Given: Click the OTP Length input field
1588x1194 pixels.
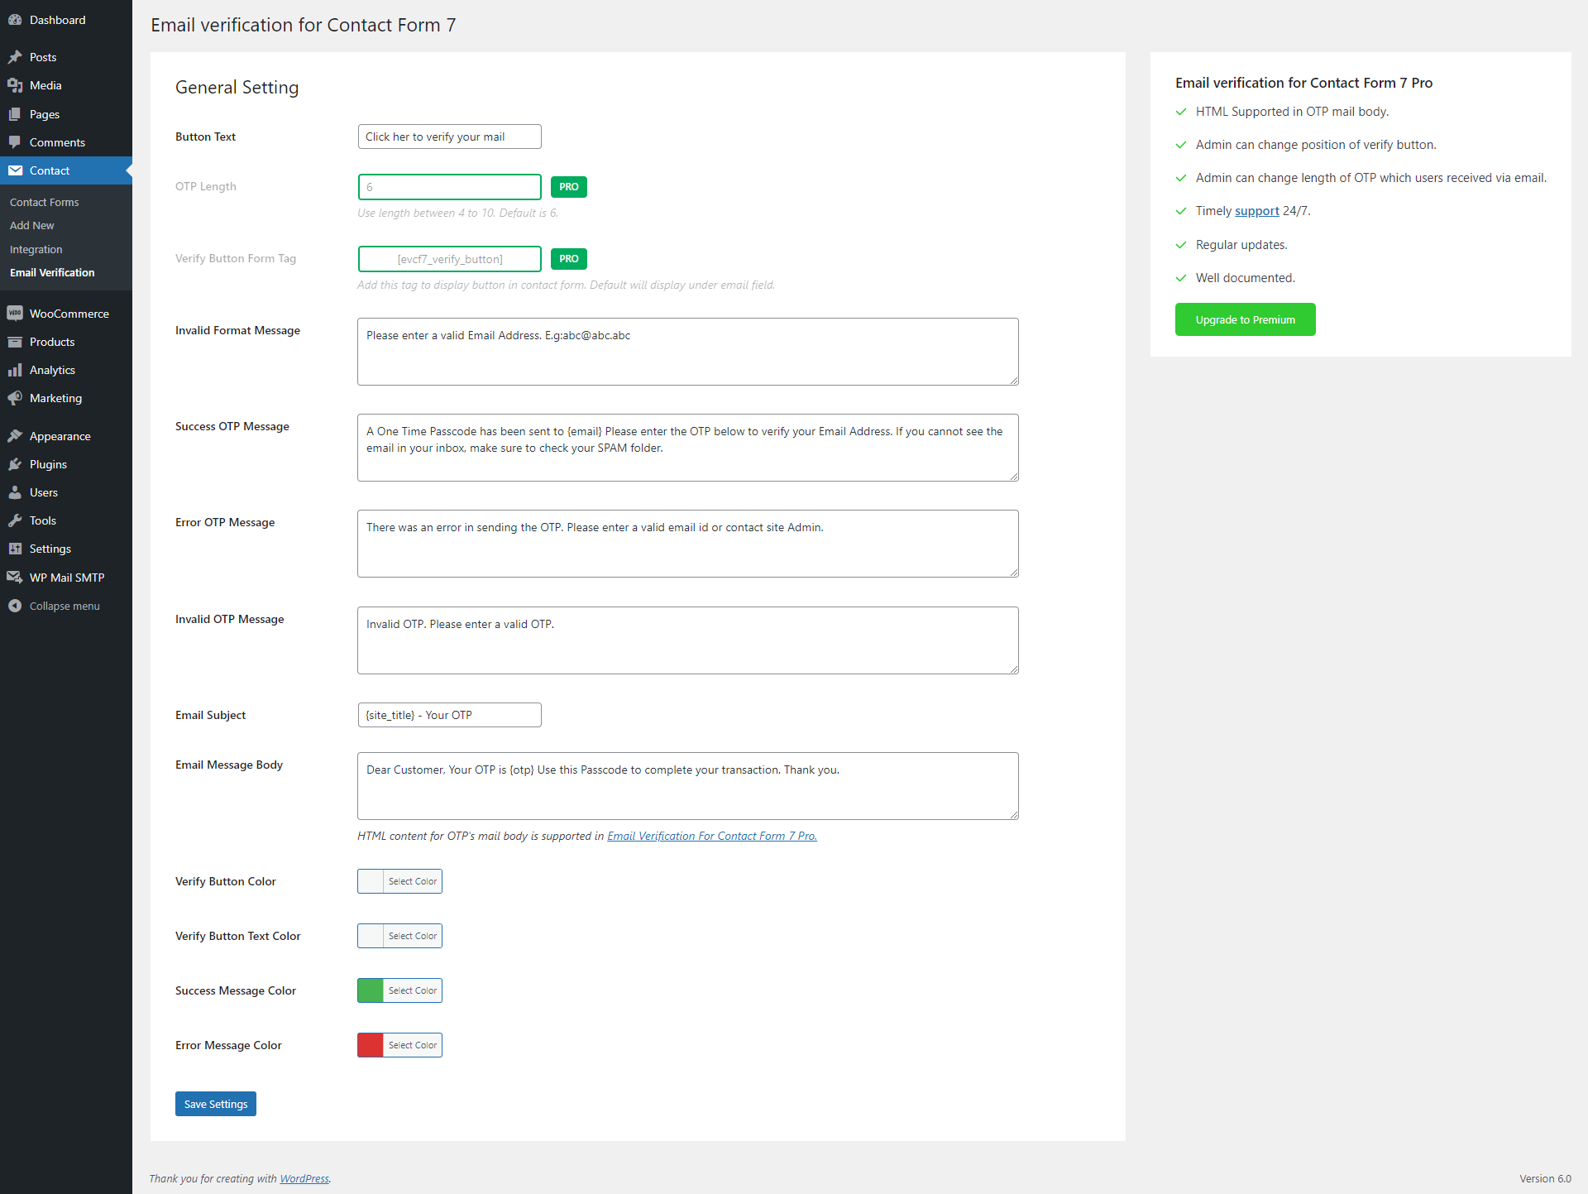Looking at the screenshot, I should (x=450, y=187).
